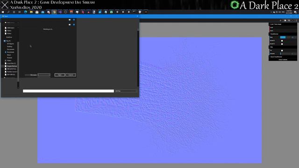Toggle the Invert R checkbox
This screenshot has height=168, width=299.
pyautogui.click(x=282, y=41)
